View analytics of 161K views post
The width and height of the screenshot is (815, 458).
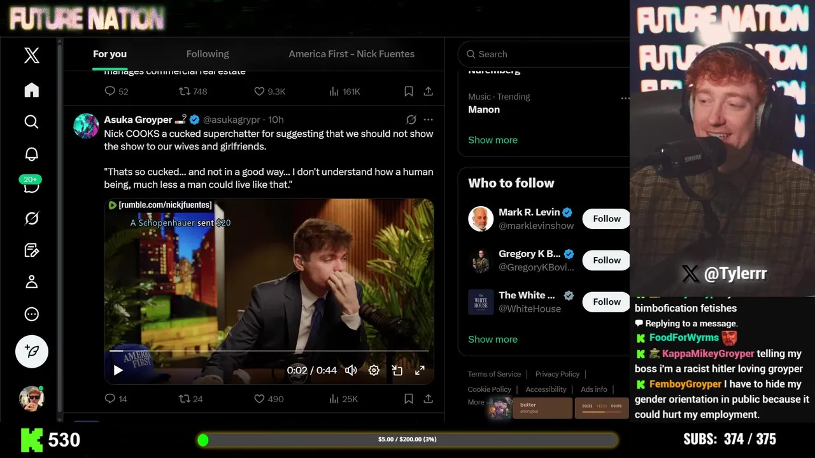click(344, 92)
